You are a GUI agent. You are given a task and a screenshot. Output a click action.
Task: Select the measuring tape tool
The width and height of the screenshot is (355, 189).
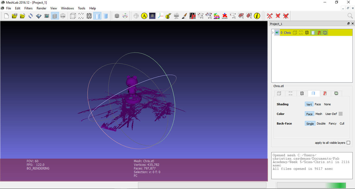pos(168,16)
